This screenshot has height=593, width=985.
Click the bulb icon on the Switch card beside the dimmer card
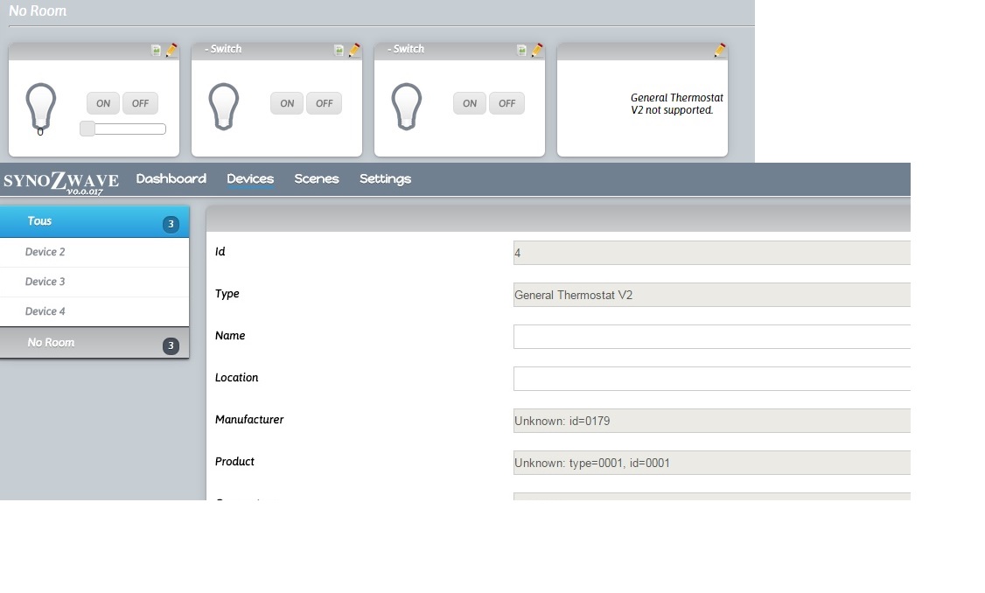click(x=224, y=107)
